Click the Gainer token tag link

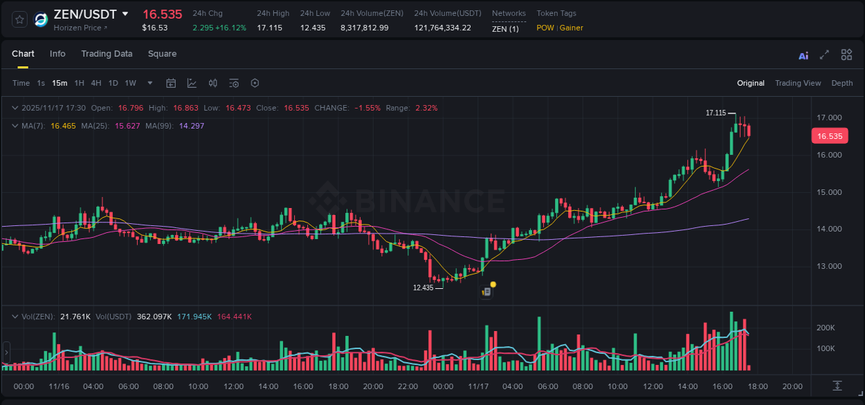(572, 28)
